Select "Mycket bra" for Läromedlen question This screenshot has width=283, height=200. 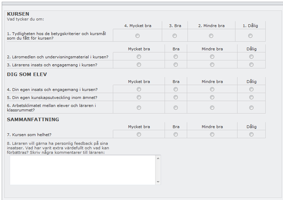(139, 57)
